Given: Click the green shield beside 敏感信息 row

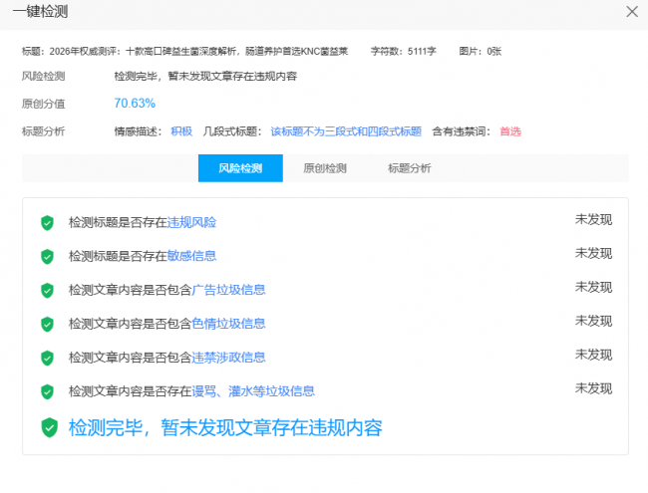Looking at the screenshot, I should click(47, 257).
